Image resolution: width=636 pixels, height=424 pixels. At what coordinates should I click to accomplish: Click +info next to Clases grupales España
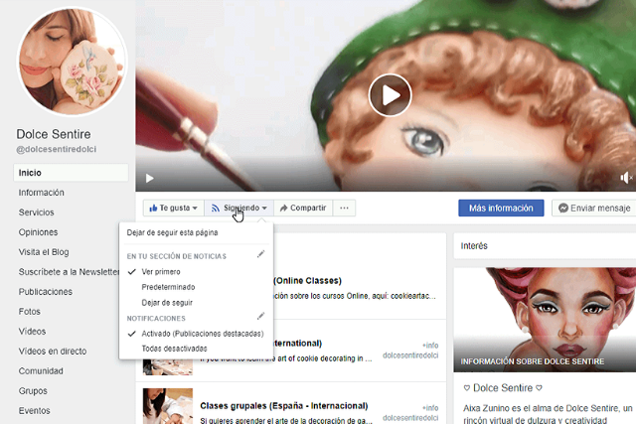tap(430, 408)
